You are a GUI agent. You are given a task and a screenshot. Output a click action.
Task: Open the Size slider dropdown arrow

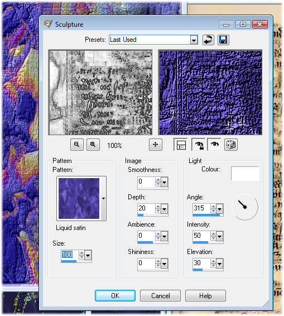(88, 256)
